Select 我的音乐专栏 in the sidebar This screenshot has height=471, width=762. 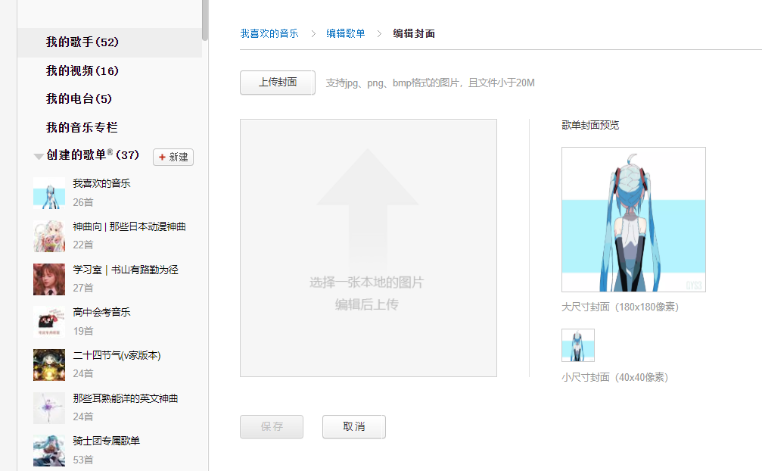82,127
